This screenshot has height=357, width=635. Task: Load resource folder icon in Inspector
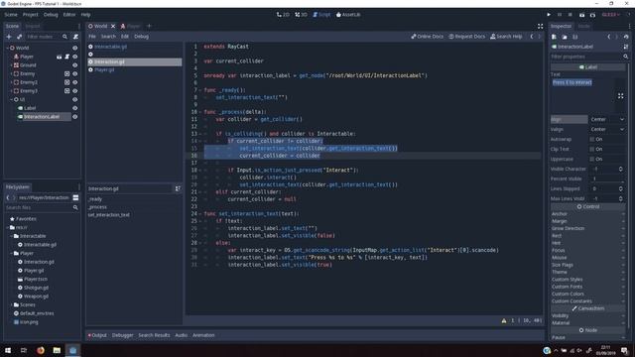coord(565,37)
